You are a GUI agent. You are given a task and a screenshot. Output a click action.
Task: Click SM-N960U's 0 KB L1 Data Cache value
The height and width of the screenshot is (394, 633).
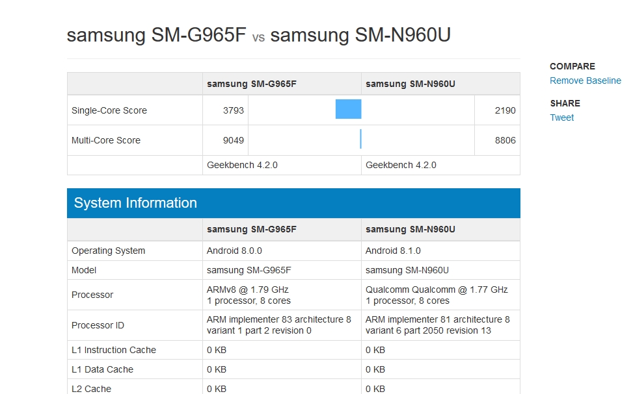[x=375, y=369]
